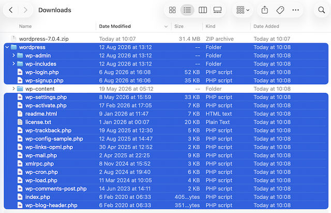Open the group-by options dropdown
Image resolution: width=331 pixels, height=213 pixels.
(243, 10)
